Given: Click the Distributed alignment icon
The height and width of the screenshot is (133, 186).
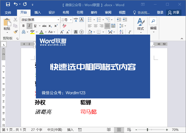Looking at the screenshot, I should tap(113, 26).
